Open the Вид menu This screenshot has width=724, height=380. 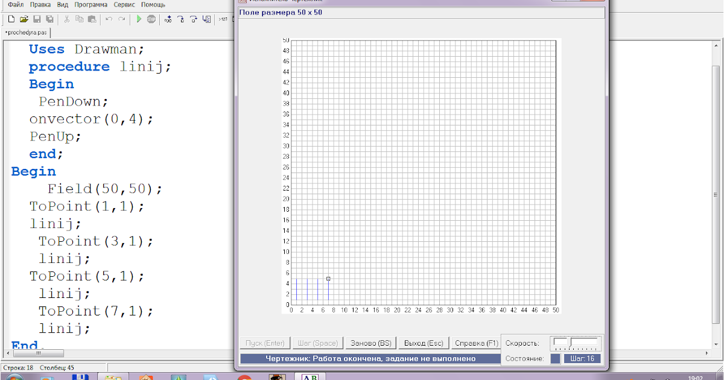coord(63,4)
